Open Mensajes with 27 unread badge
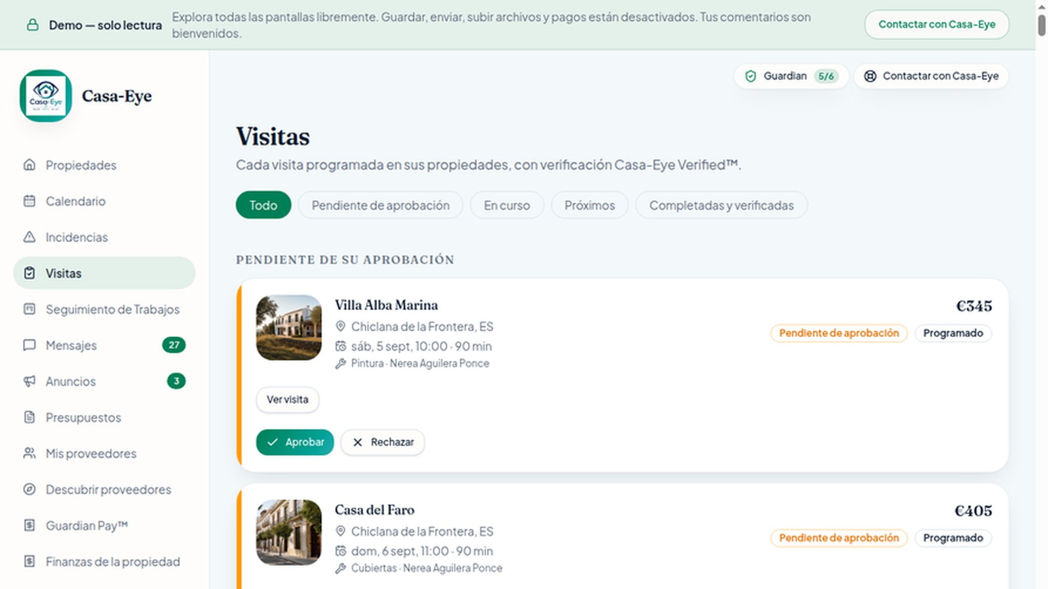The width and height of the screenshot is (1048, 589). tap(104, 345)
